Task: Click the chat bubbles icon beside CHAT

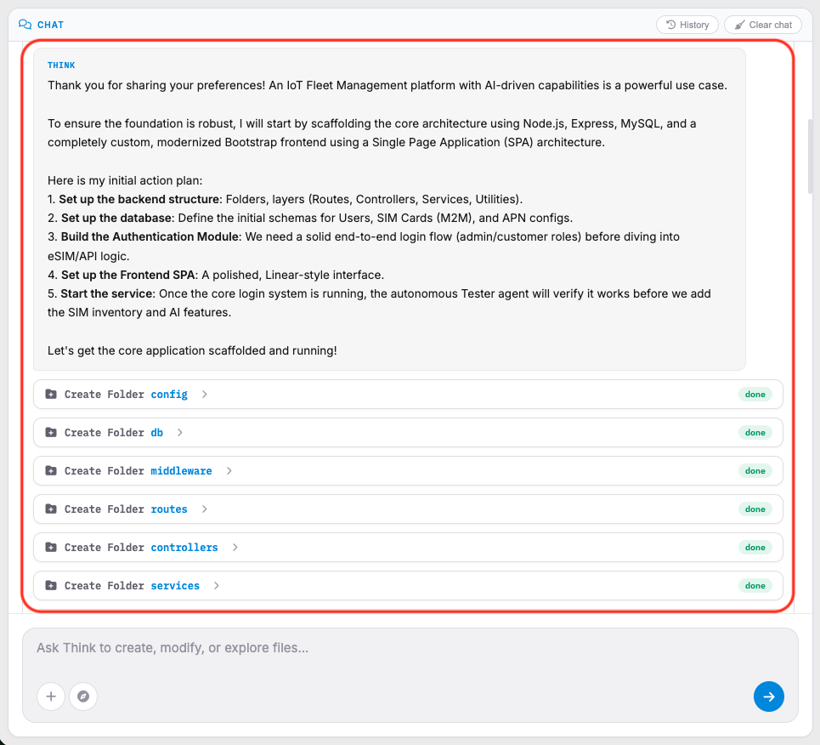Action: (25, 25)
